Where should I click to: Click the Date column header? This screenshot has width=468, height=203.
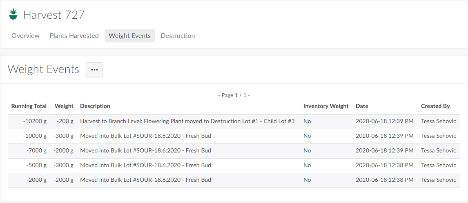tap(362, 106)
